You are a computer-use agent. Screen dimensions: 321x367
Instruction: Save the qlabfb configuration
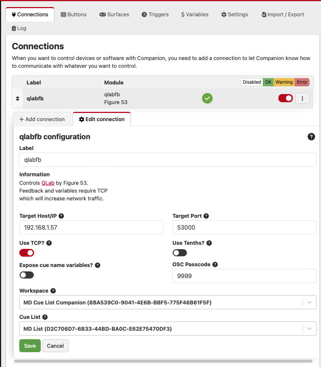(x=30, y=346)
